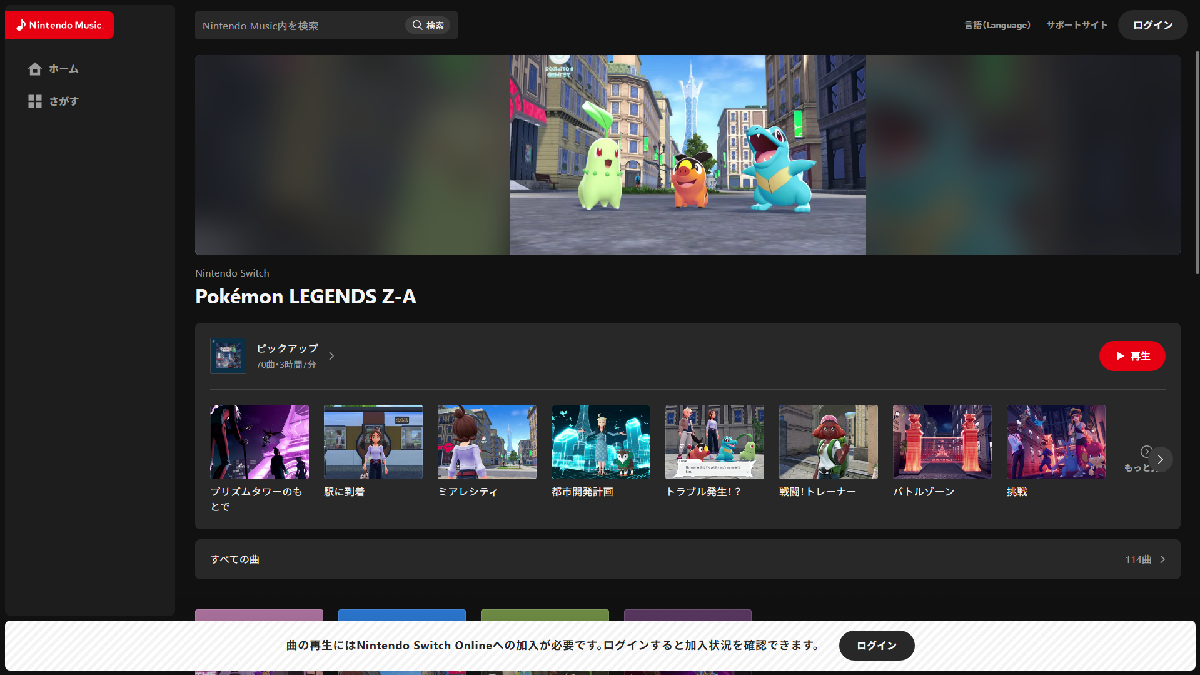1200x675 pixels.
Task: Expand the ピックアップ chevron
Action: click(331, 356)
